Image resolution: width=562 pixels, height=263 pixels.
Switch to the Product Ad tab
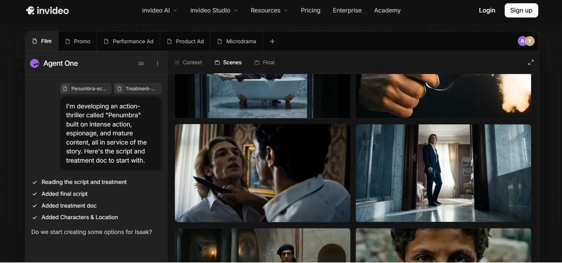coord(185,41)
